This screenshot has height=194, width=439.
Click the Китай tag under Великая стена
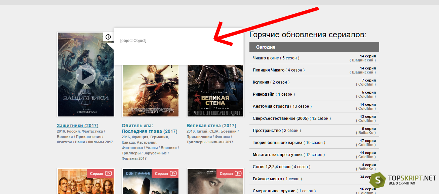202,131
